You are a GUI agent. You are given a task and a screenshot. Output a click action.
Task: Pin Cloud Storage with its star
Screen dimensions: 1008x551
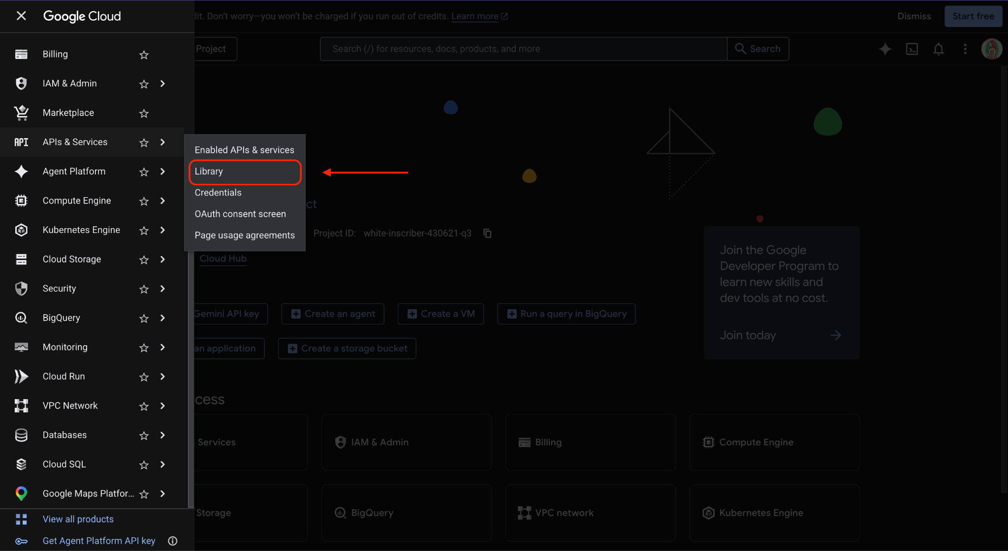click(x=144, y=260)
